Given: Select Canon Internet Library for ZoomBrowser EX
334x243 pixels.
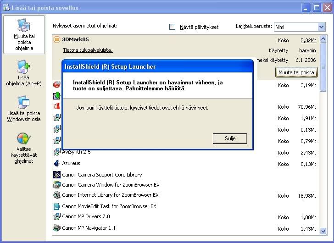Looking at the screenshot, I should (x=110, y=195).
